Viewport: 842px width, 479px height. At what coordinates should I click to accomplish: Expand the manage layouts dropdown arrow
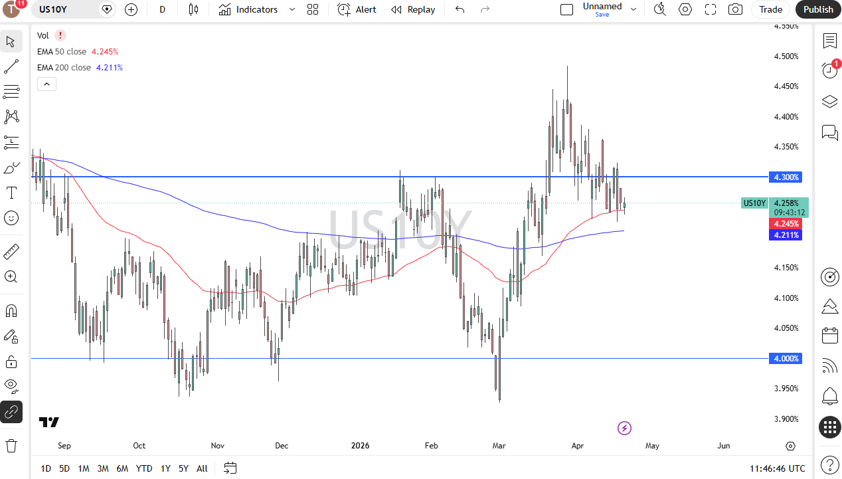[x=633, y=9]
